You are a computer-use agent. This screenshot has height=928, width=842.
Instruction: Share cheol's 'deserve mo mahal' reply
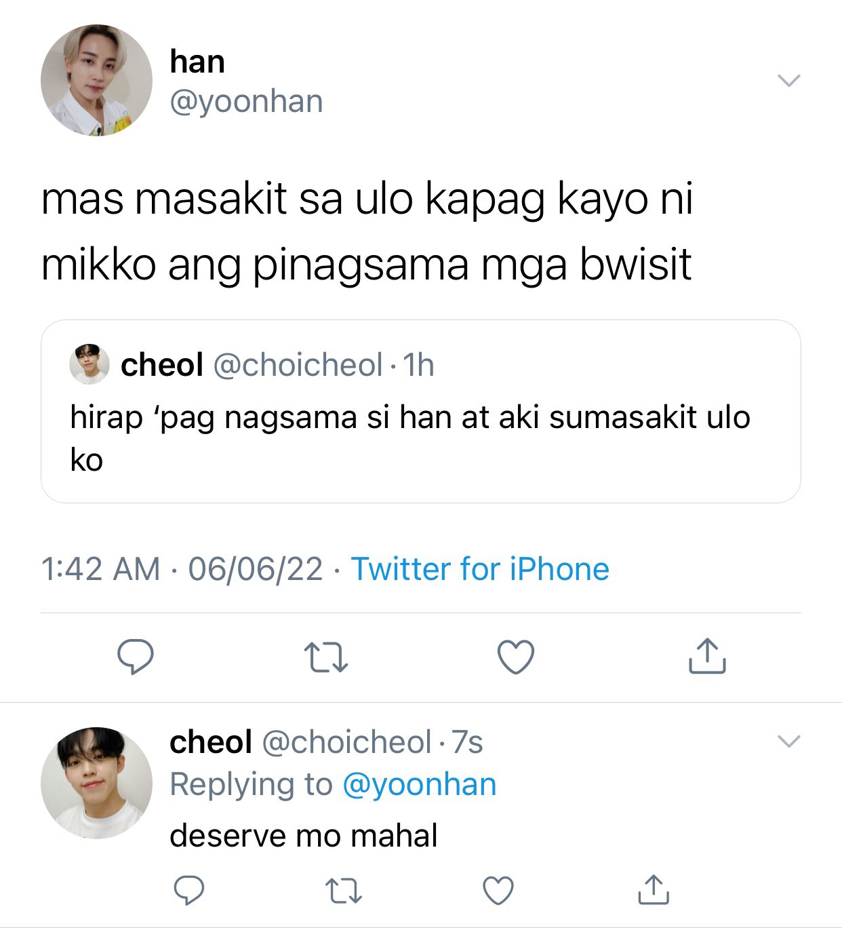[x=654, y=889]
